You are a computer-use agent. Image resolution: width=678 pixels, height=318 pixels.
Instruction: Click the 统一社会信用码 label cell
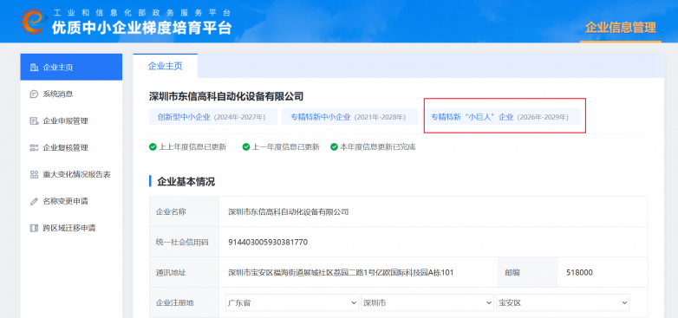click(x=184, y=242)
